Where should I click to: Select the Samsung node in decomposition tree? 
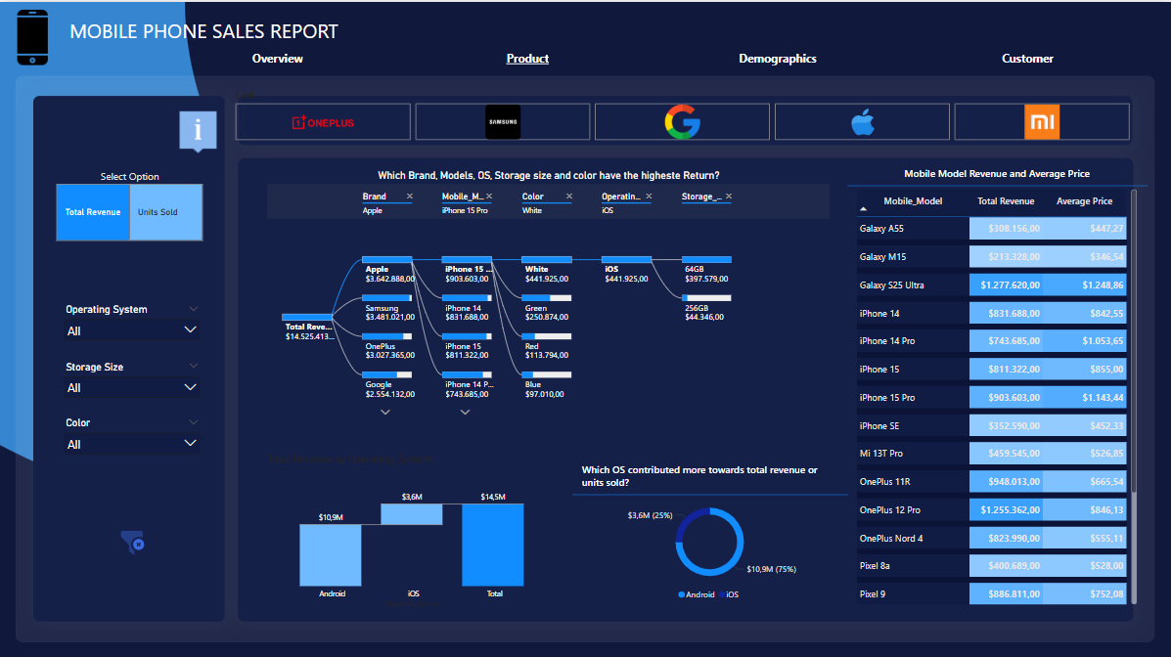[386, 308]
